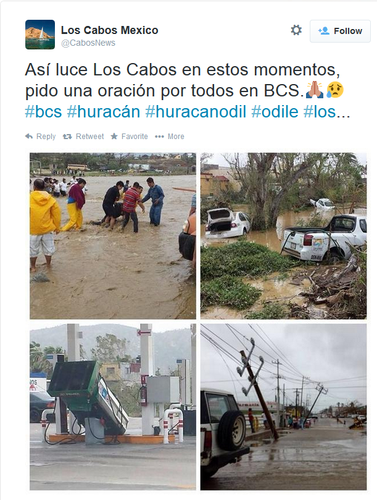View the submerged cars photo
The height and width of the screenshot is (500, 377).
[x=283, y=236]
